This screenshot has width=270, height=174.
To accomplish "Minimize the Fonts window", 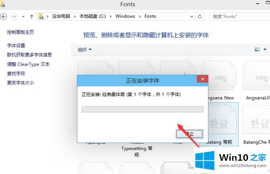I will [x=258, y=4].
